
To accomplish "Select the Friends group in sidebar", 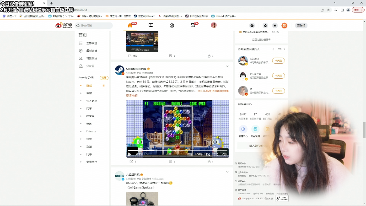I will (x=91, y=131).
